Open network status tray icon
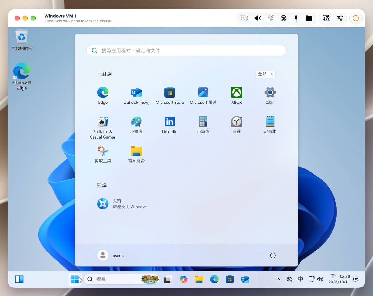Screen dimensions: 373x296 [312, 279]
